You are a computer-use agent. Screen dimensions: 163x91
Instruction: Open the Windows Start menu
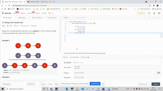[x=3, y=89]
